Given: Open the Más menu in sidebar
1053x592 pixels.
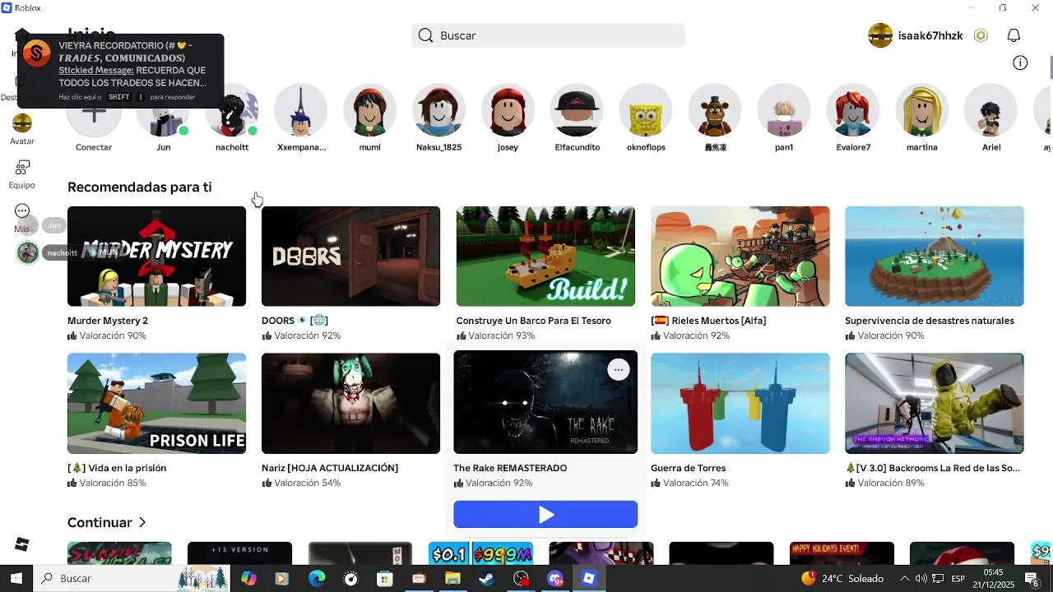Looking at the screenshot, I should (22, 211).
